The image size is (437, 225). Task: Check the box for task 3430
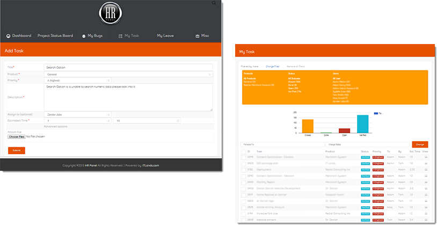[x=244, y=183]
